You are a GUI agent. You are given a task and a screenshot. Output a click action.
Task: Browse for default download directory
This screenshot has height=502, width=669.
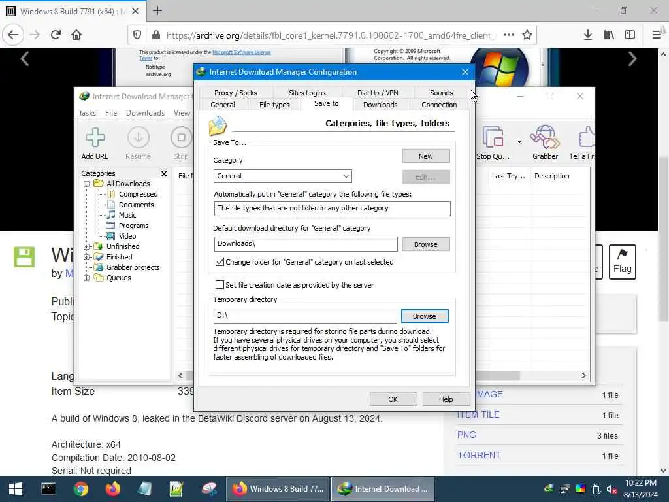[x=425, y=244]
